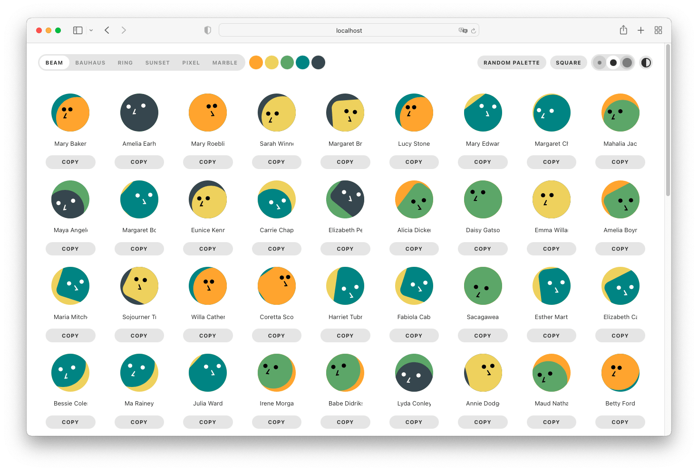Image resolution: width=698 pixels, height=471 pixels.
Task: Click the page vertical scrollbar
Action: pos(668,120)
